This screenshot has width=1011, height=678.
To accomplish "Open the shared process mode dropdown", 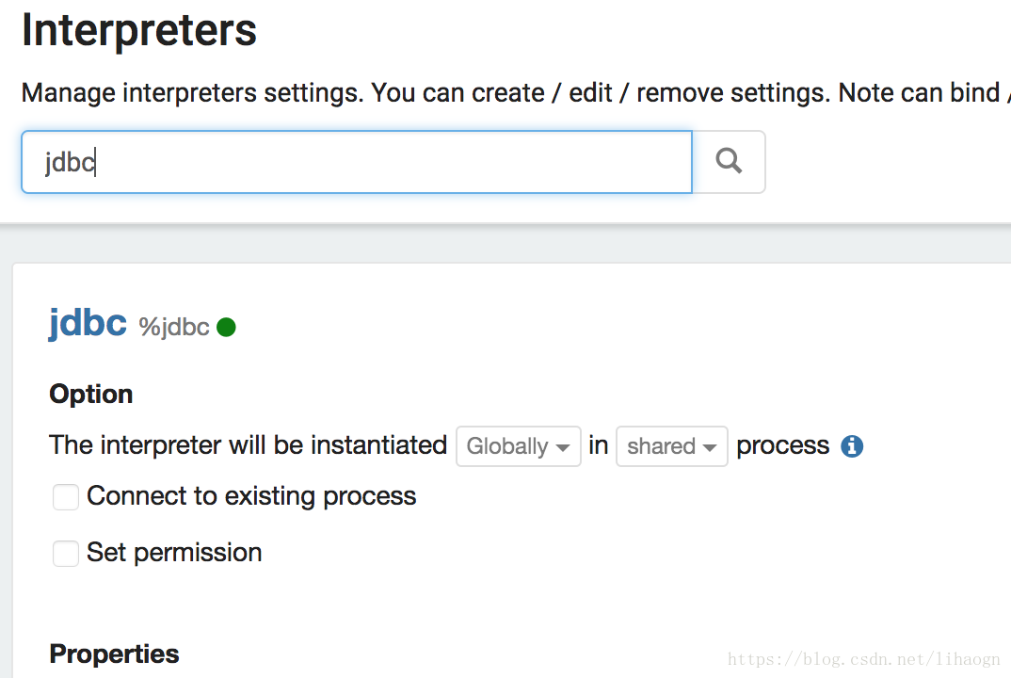I will tap(672, 445).
